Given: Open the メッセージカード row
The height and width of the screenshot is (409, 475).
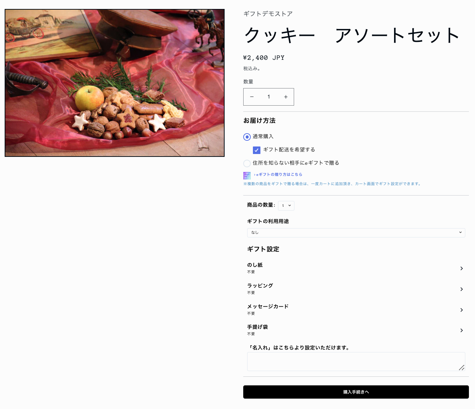Looking at the screenshot, I should click(x=356, y=310).
